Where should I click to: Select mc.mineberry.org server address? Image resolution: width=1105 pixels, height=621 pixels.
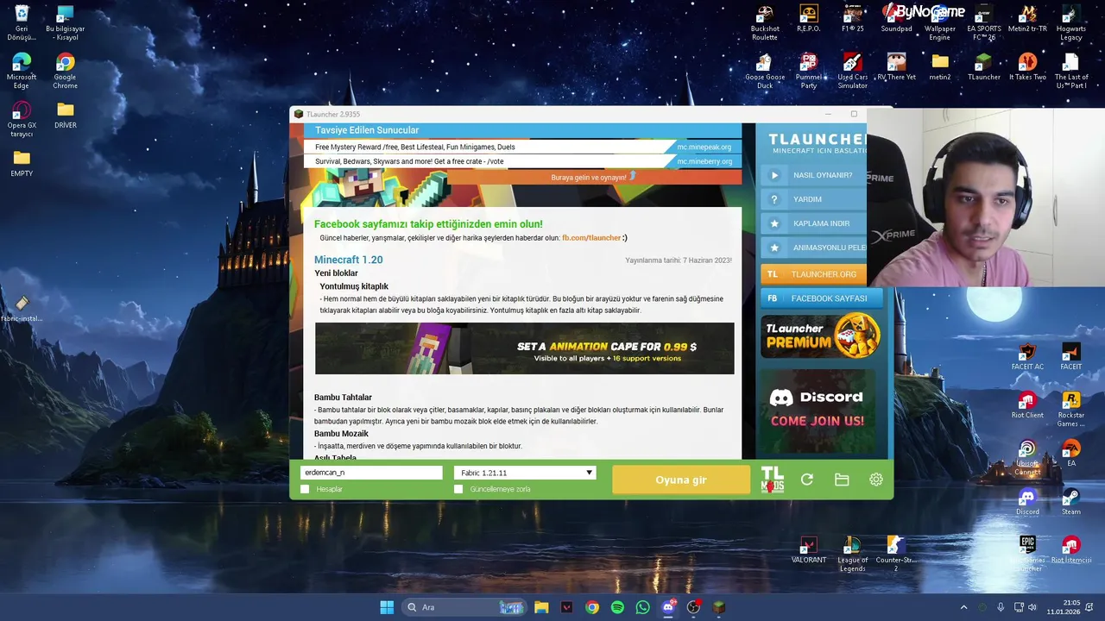point(704,161)
